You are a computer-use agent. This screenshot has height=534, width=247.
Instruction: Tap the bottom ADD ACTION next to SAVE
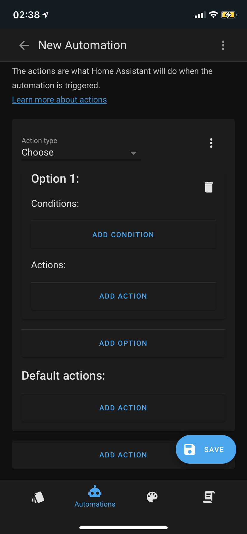pos(123,455)
